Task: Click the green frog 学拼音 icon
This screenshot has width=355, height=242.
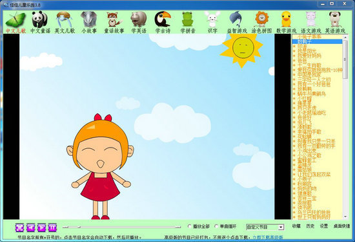Action: click(188, 22)
